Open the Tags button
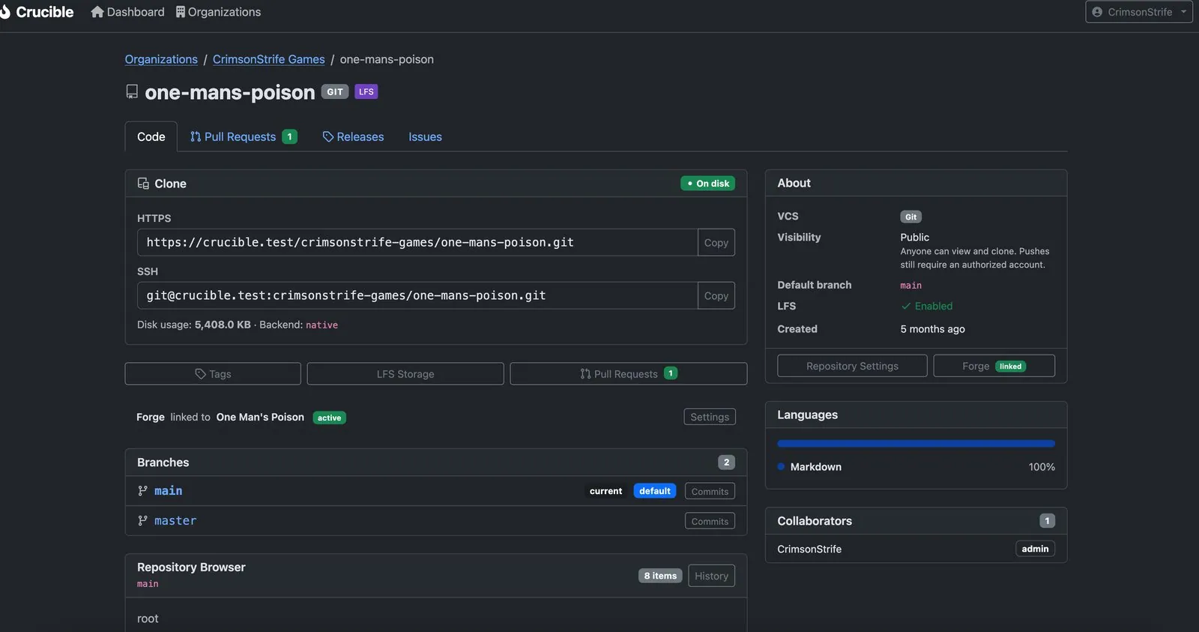 [213, 374]
